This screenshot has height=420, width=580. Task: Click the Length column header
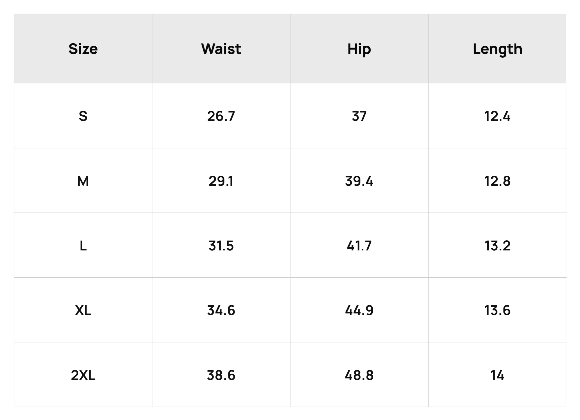(497, 49)
